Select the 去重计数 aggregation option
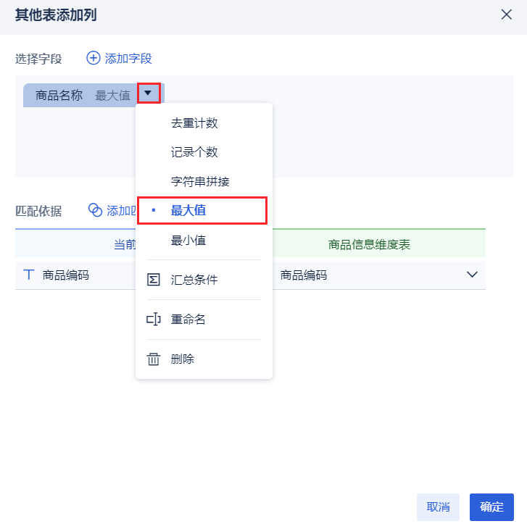Viewport: 527px width, 529px height. pos(194,123)
